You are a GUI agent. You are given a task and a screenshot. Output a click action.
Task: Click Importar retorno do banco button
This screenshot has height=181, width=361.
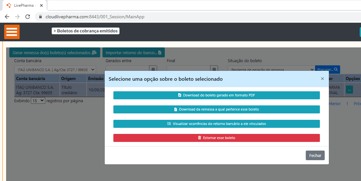pos(133,53)
